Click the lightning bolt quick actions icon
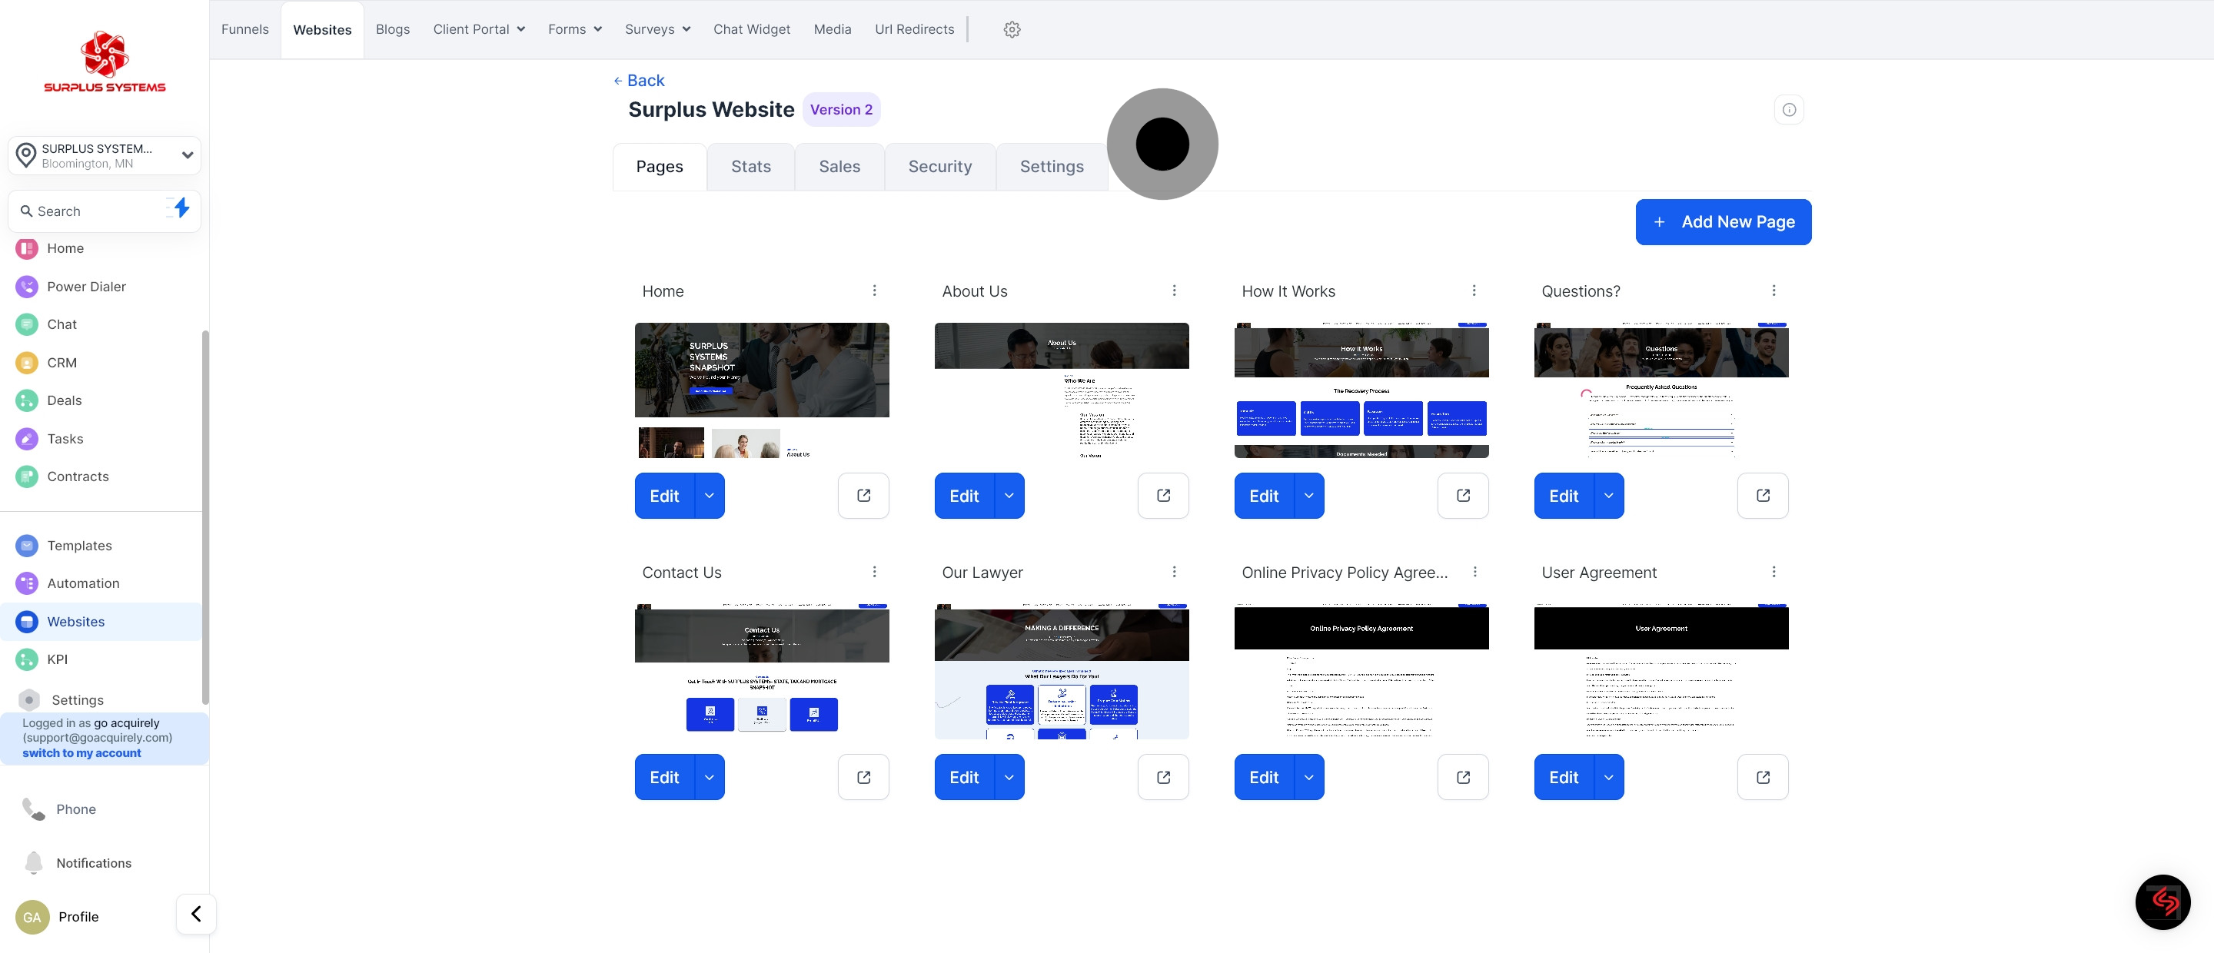Viewport: 2214px width, 953px height. tap(181, 208)
